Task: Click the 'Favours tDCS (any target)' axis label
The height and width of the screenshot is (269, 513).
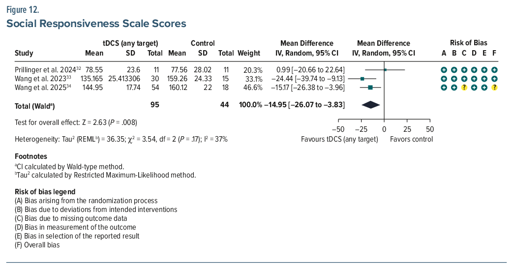Action: (x=339, y=139)
